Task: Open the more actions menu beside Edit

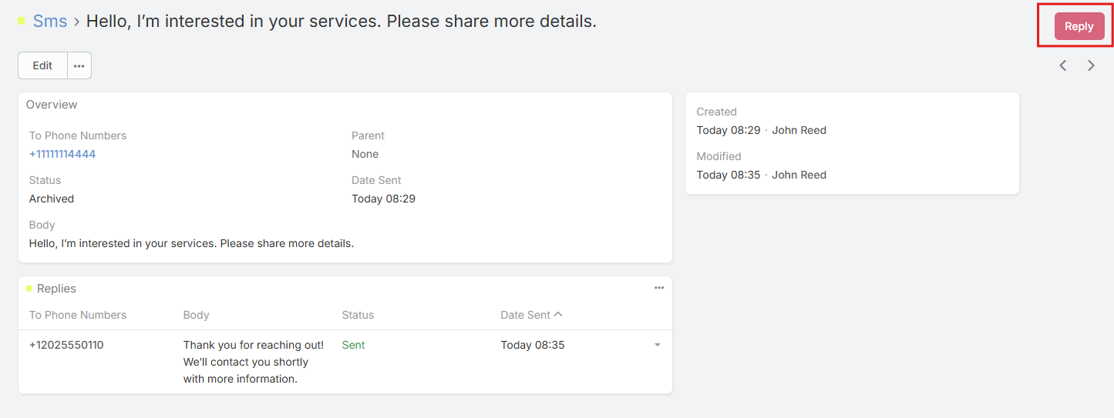Action: [x=79, y=65]
